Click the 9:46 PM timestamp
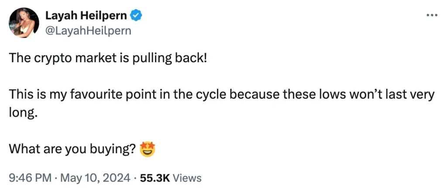This screenshot has height=195, width=447. 30,178
